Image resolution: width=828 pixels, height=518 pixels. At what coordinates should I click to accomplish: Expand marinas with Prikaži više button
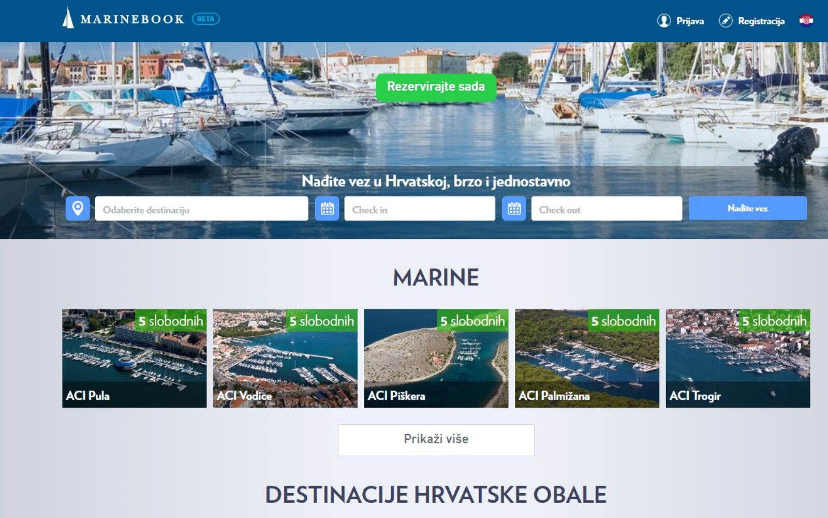pos(436,440)
